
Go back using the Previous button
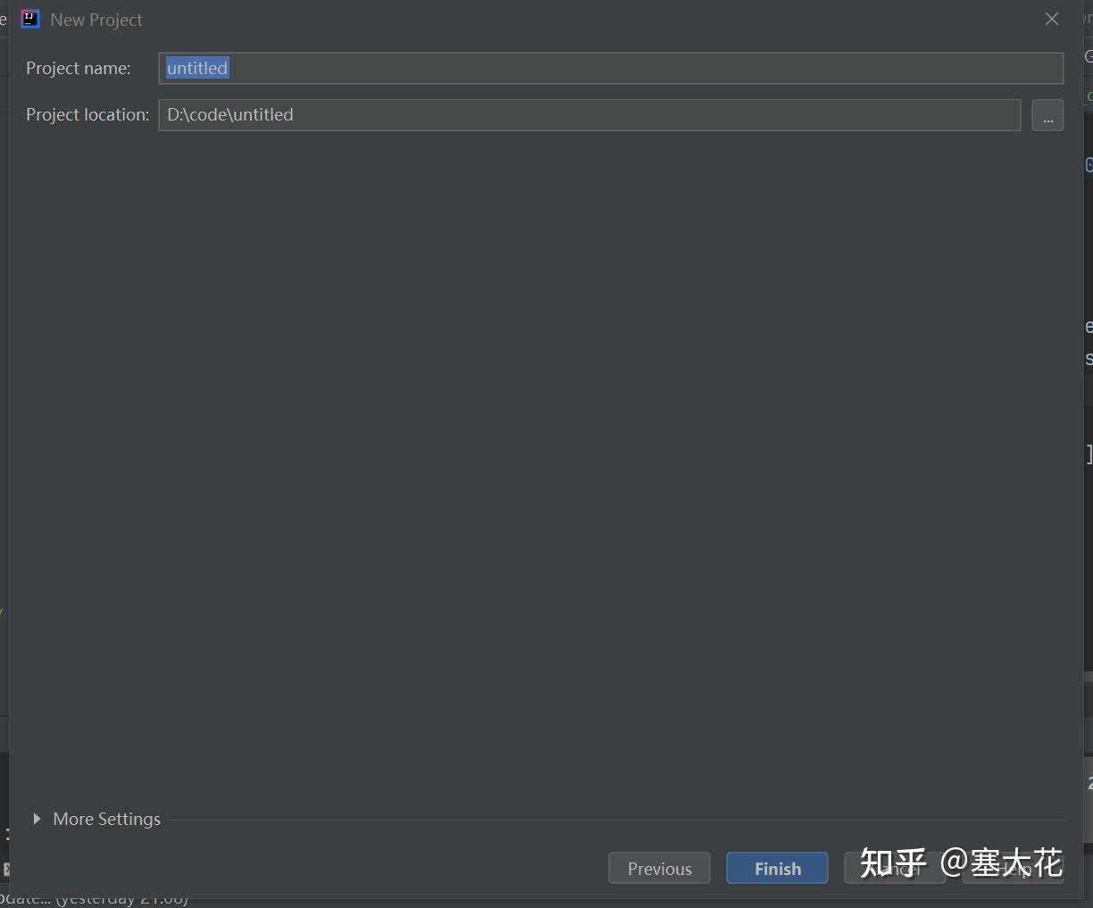[x=659, y=868]
